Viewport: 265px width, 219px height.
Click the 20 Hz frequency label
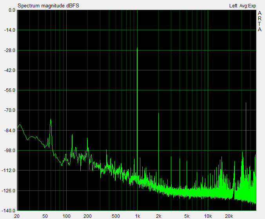[17, 216]
